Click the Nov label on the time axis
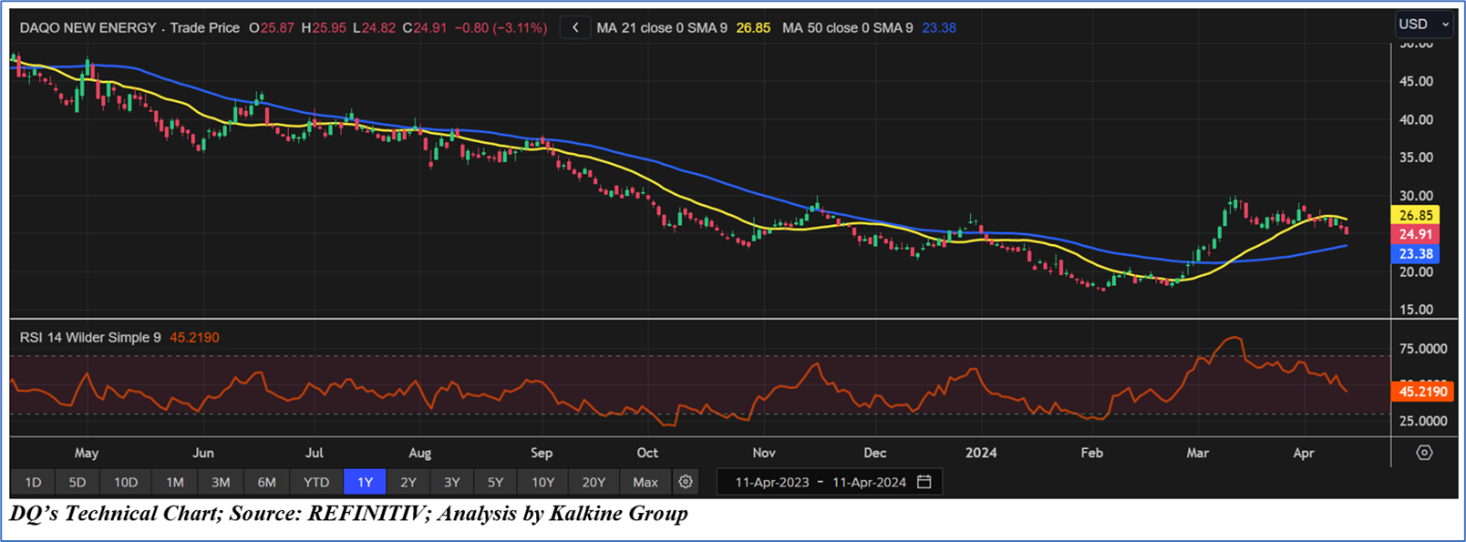The height and width of the screenshot is (542, 1466). (x=764, y=453)
